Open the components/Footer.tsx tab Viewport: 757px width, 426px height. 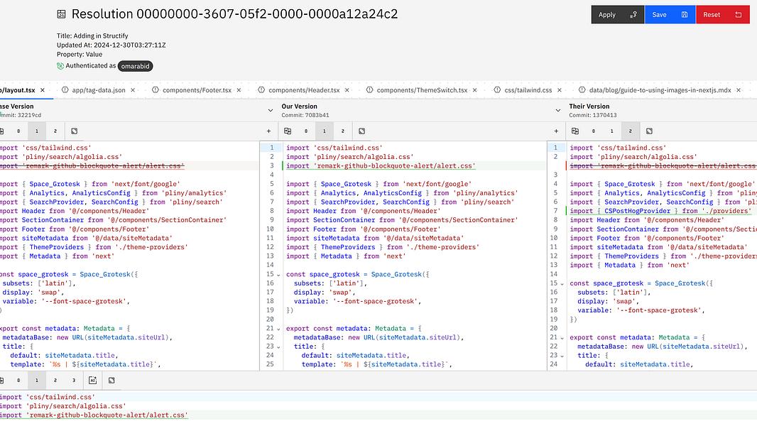click(x=197, y=90)
